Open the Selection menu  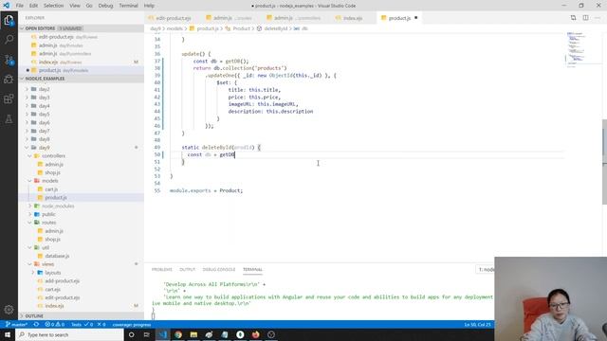[x=53, y=6]
